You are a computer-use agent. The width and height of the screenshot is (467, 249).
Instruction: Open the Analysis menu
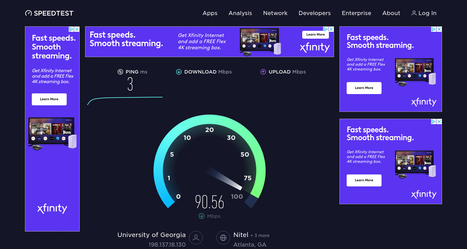(x=240, y=13)
